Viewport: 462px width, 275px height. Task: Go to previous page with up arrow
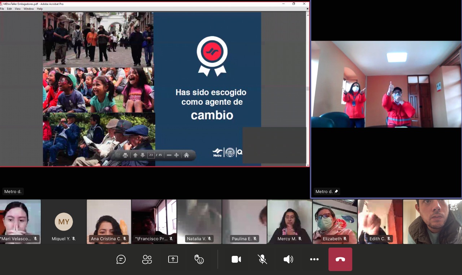tap(135, 155)
